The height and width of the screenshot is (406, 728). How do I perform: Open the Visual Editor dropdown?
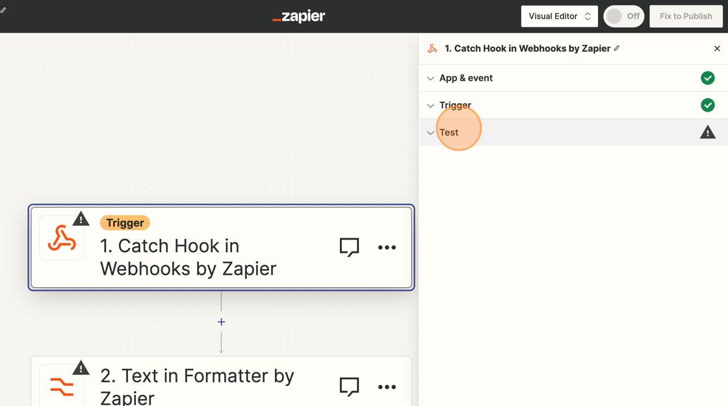point(560,16)
